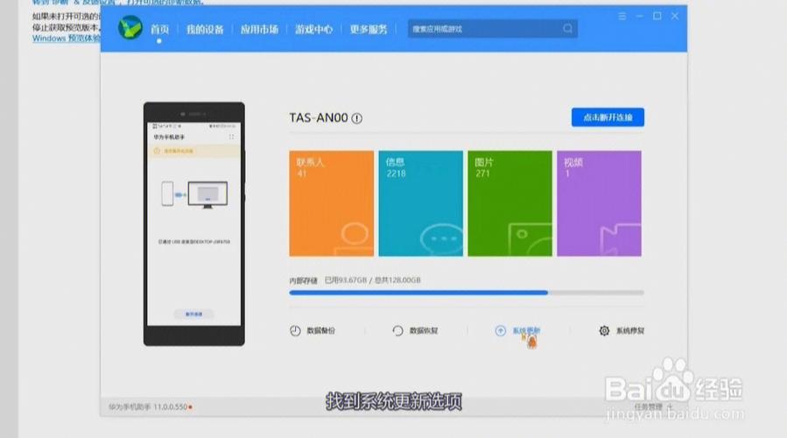
Task: Open the orange 联系人 contacts tile
Action: click(331, 203)
